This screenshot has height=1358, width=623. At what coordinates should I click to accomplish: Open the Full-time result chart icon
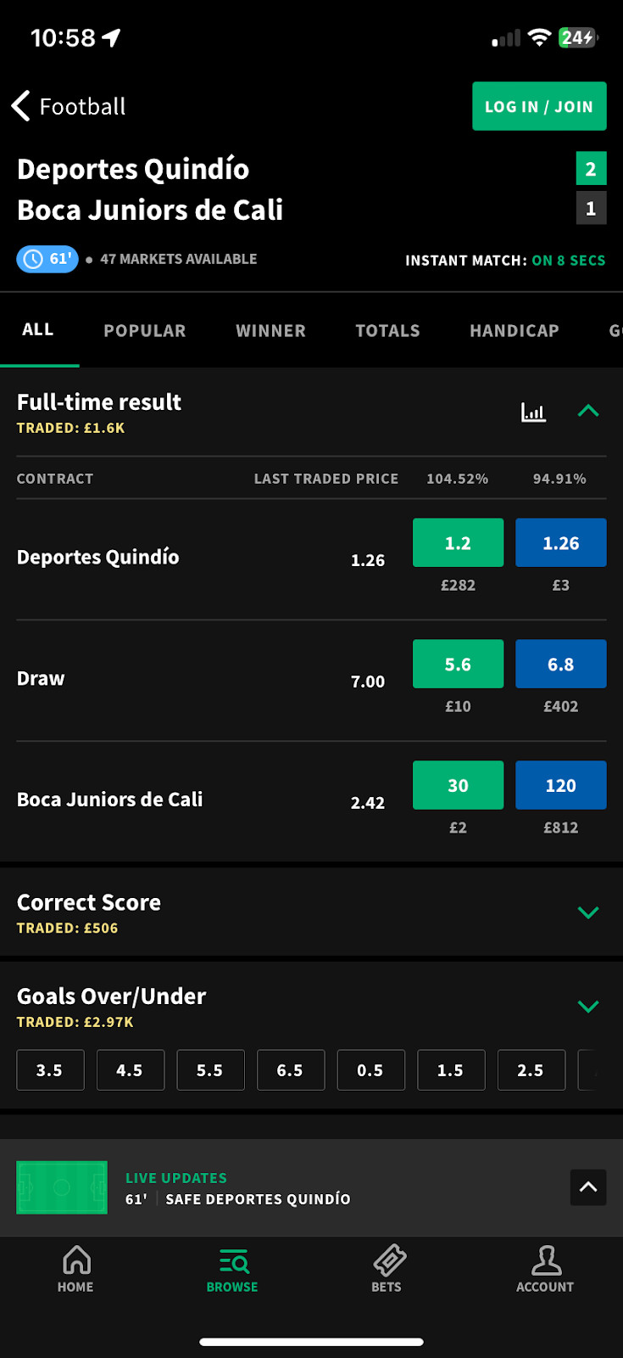[533, 412]
